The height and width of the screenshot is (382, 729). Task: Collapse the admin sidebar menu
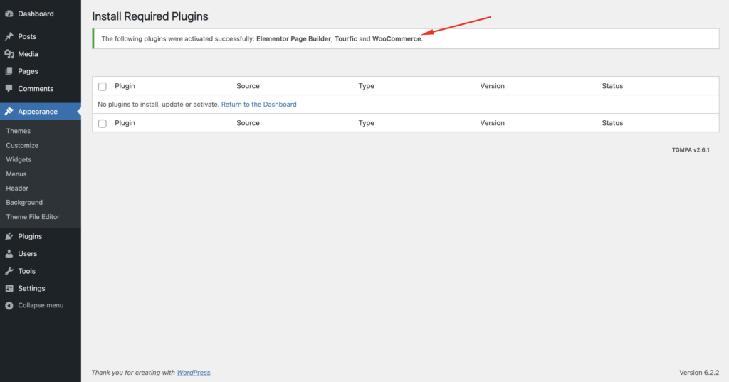34,305
